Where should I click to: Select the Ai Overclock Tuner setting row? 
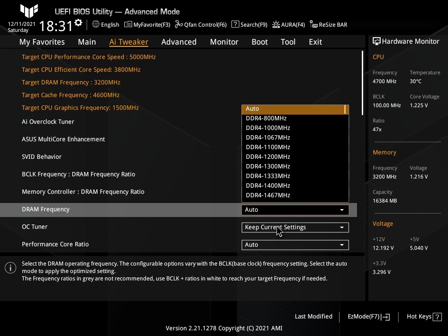click(x=48, y=122)
